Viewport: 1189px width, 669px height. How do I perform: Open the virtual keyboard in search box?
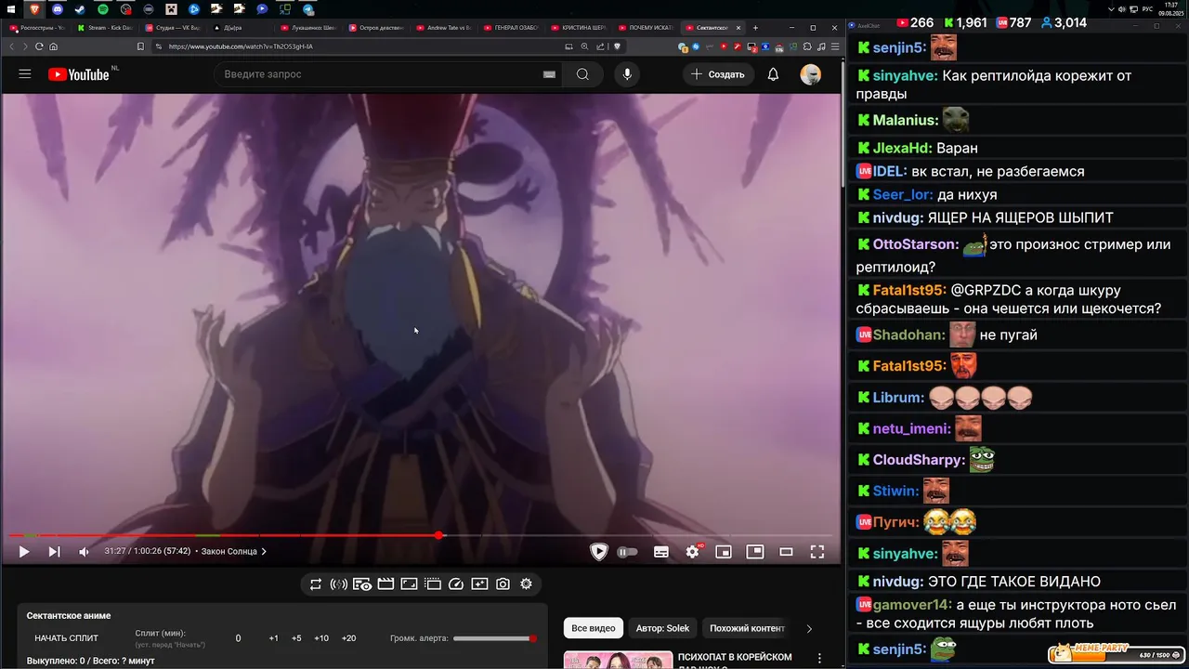(x=549, y=74)
